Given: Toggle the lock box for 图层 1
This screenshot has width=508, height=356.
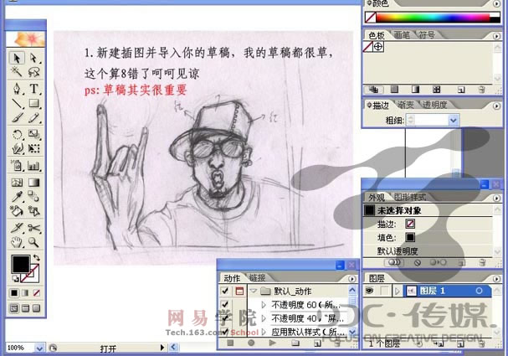Looking at the screenshot, I should click(x=385, y=291).
